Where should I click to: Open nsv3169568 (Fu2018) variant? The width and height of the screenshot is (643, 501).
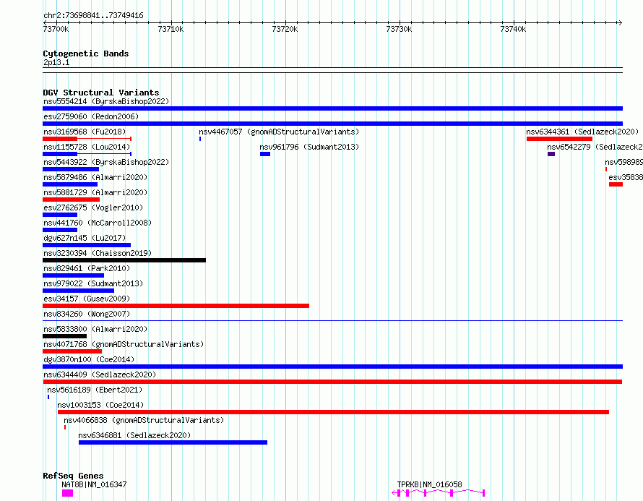85,132
